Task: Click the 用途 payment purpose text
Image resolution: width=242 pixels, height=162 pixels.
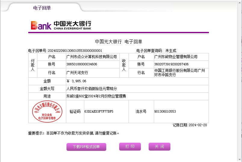Action: (96, 96)
